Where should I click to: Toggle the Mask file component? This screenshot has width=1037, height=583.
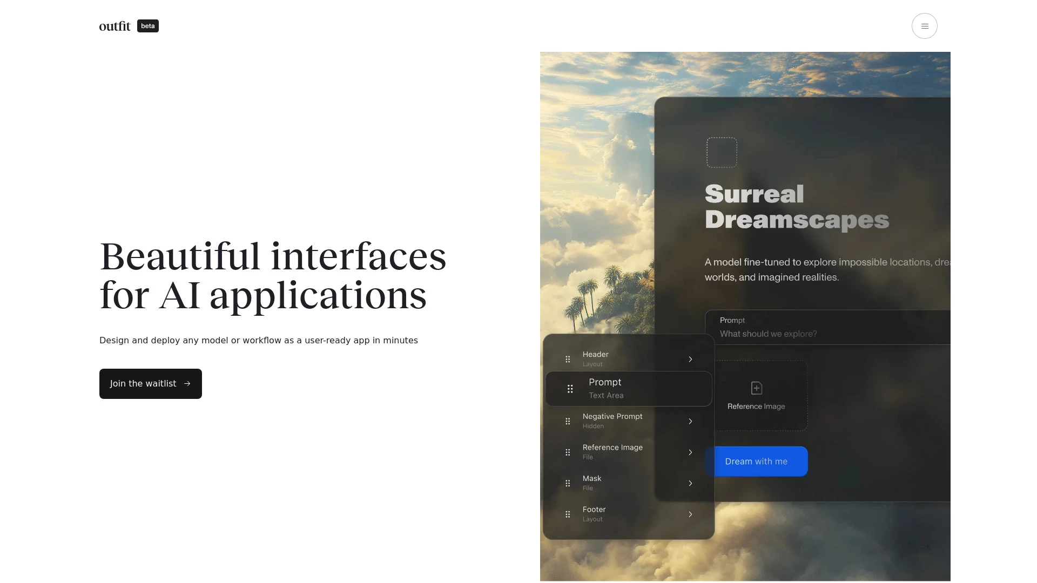click(690, 483)
